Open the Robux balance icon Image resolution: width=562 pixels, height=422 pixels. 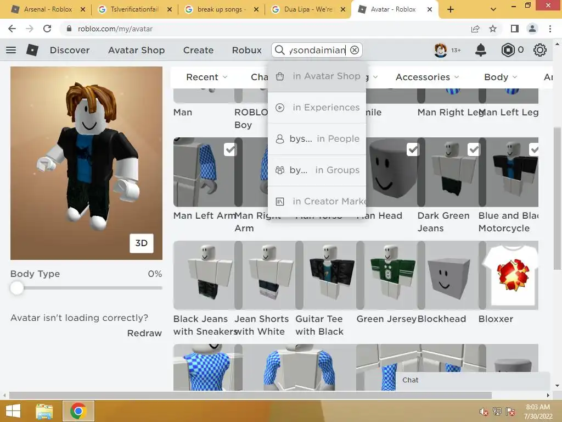(x=508, y=50)
